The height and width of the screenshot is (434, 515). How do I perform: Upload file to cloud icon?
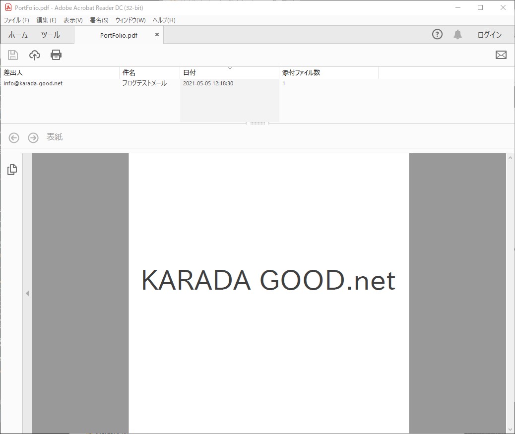[35, 55]
